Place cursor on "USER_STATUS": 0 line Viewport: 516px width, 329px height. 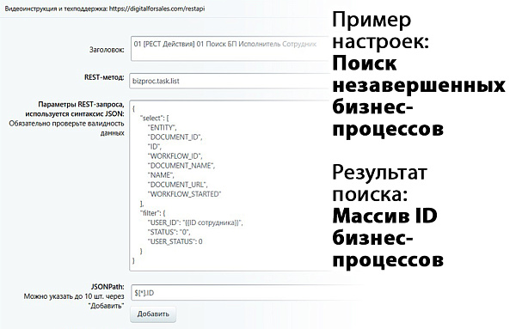[175, 241]
